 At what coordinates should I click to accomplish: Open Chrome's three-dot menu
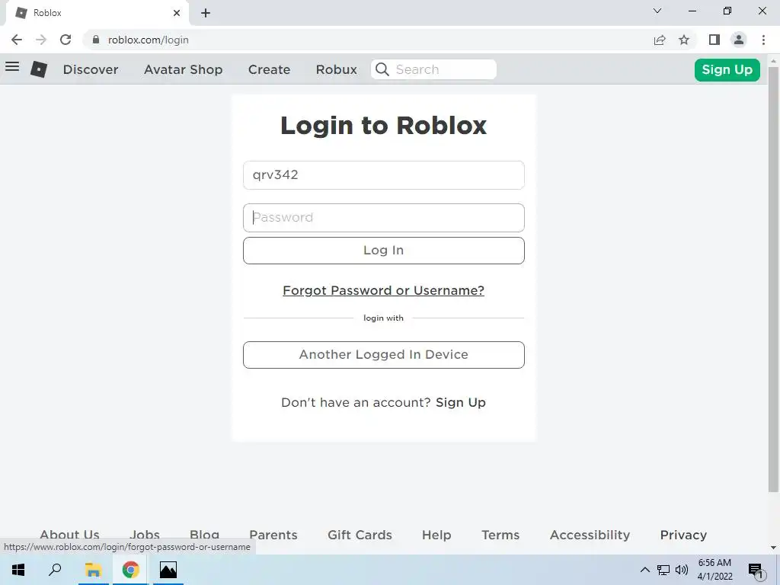[x=763, y=40]
